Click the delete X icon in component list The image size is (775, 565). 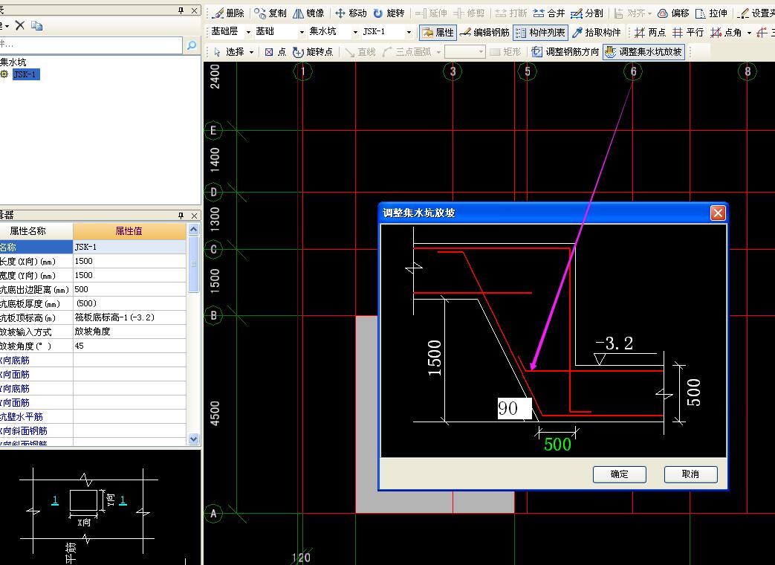pos(20,25)
